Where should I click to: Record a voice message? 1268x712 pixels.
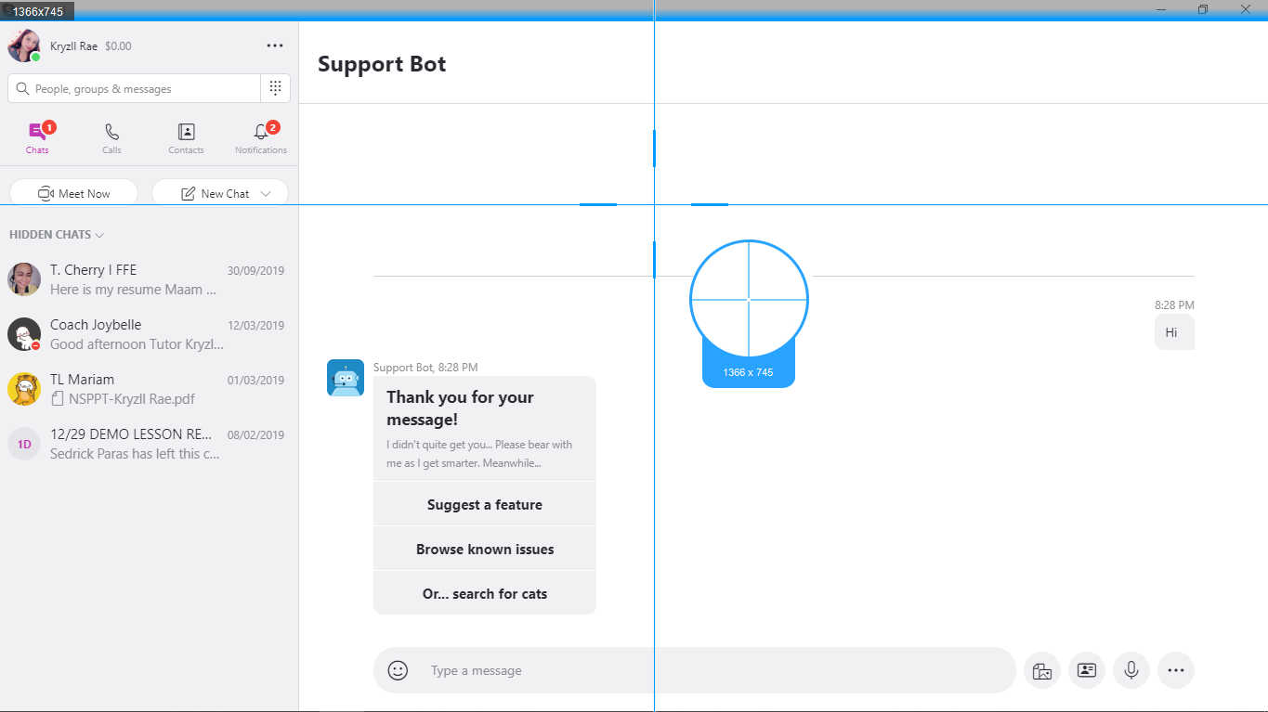(1131, 670)
